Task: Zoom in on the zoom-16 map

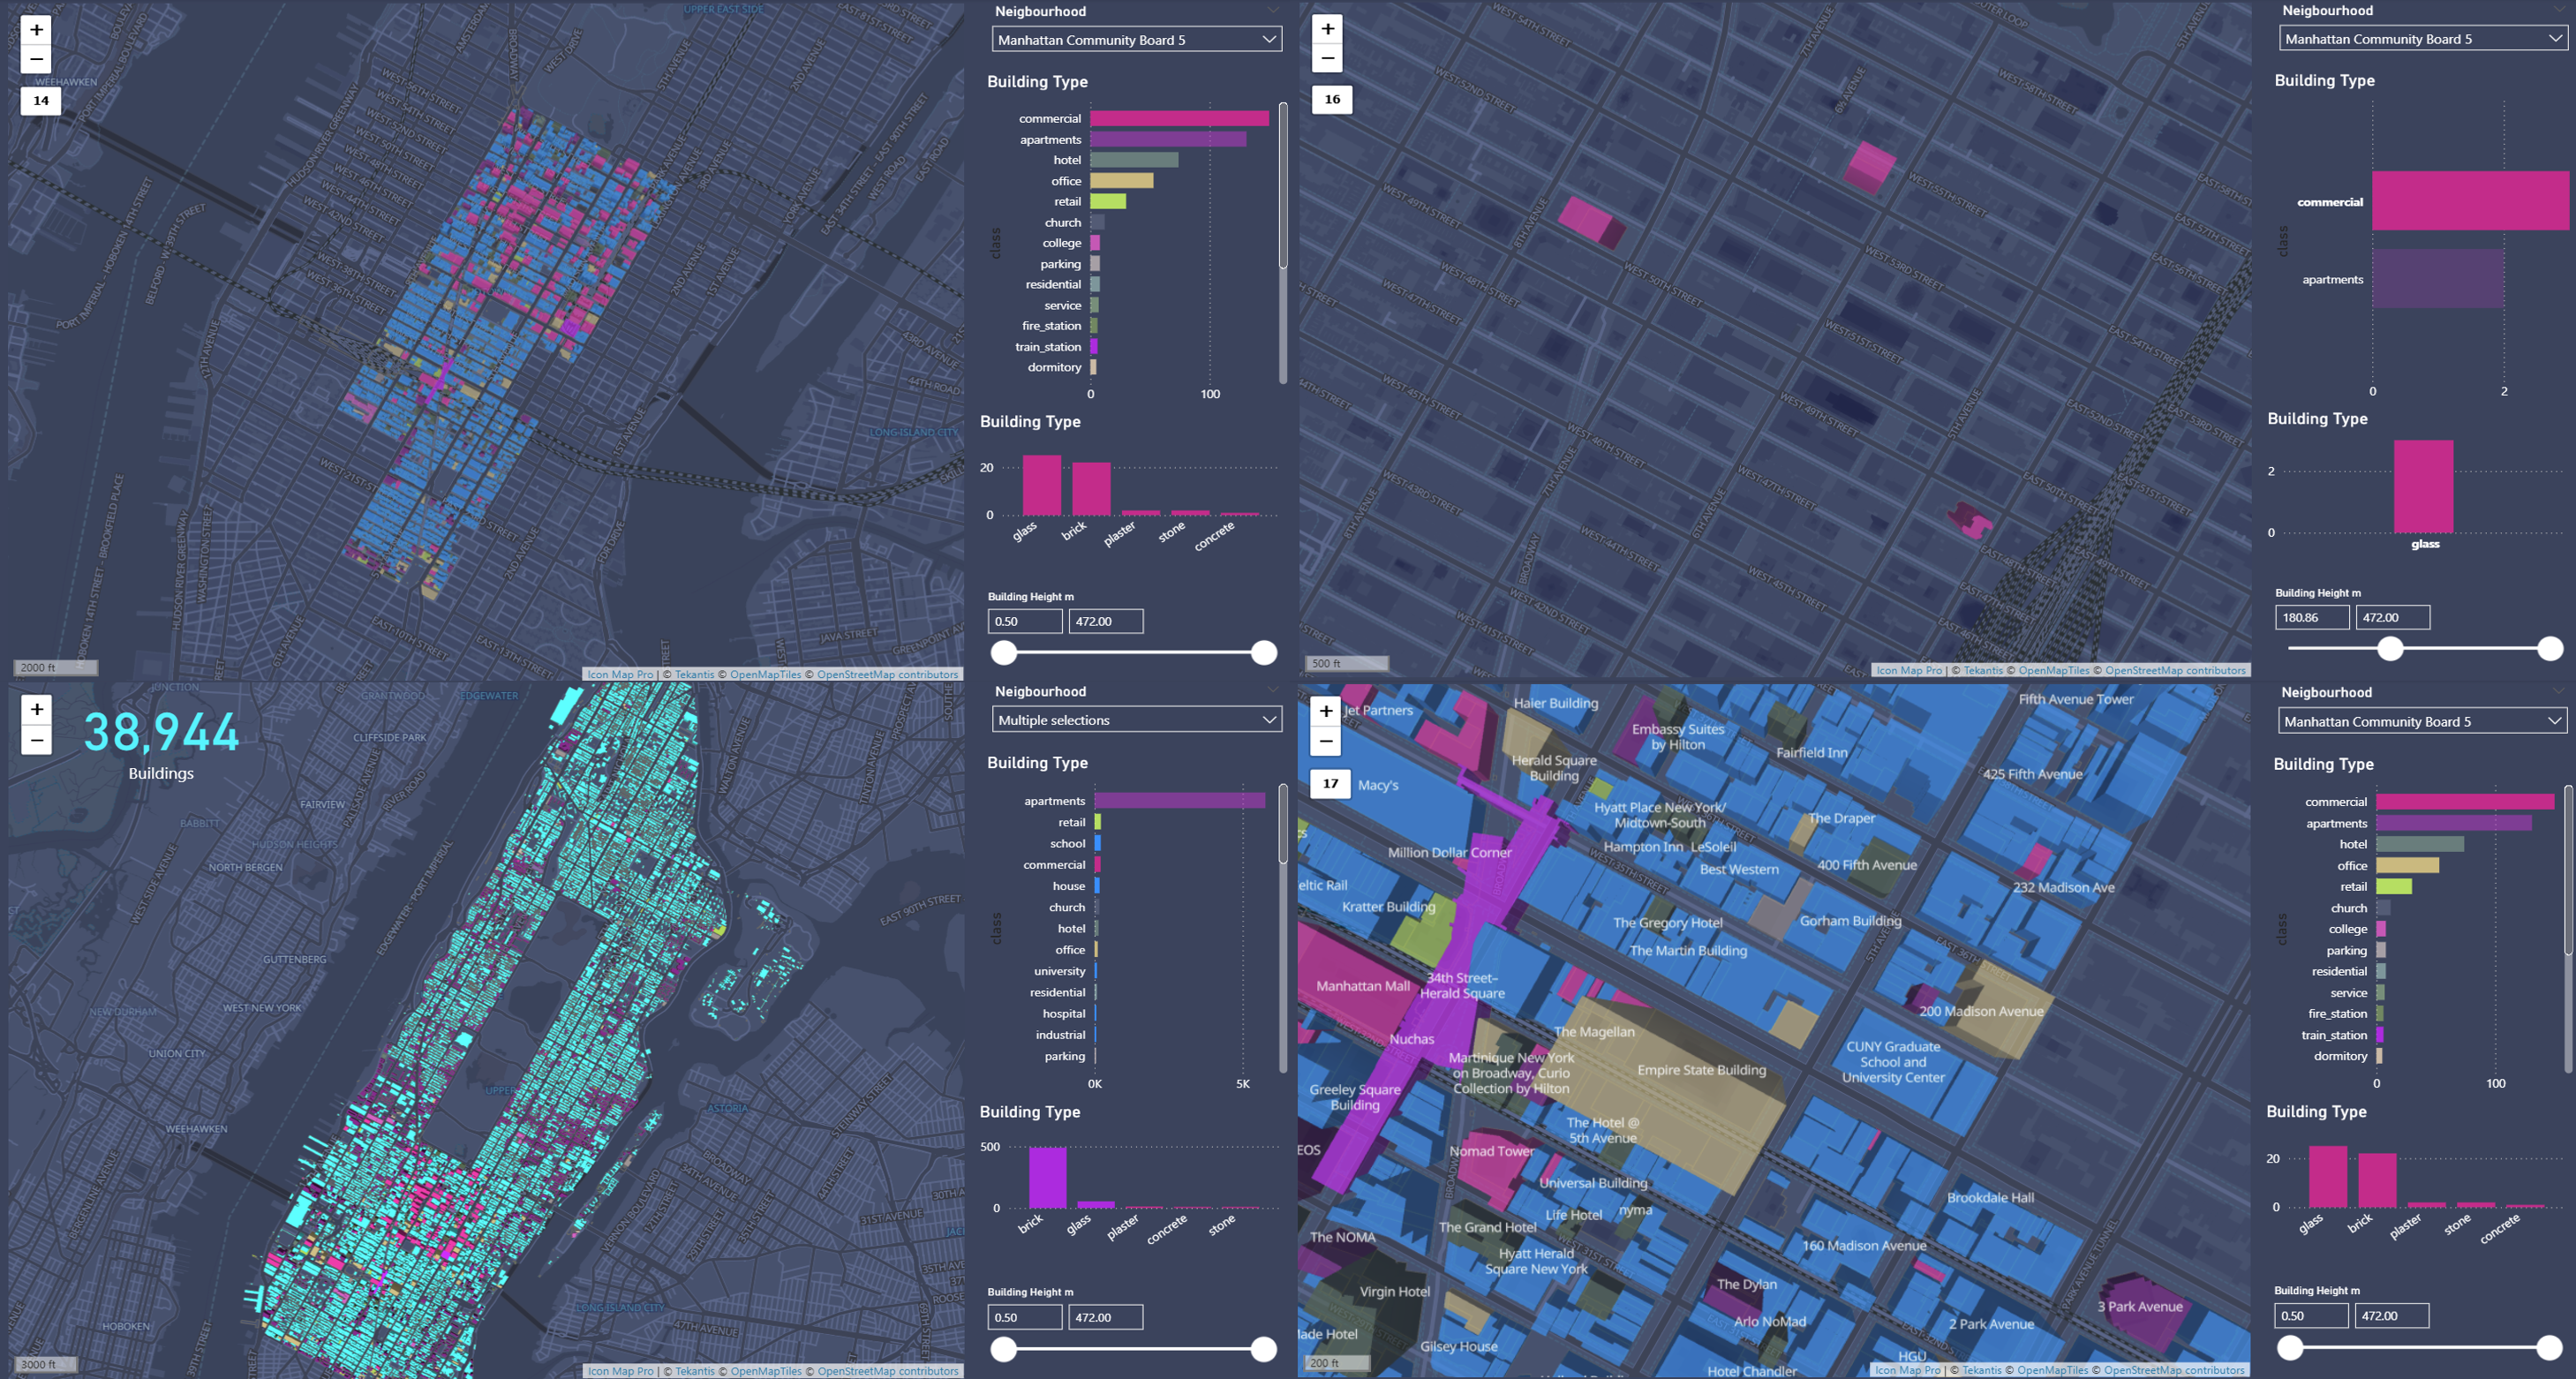Action: pos(1327,29)
